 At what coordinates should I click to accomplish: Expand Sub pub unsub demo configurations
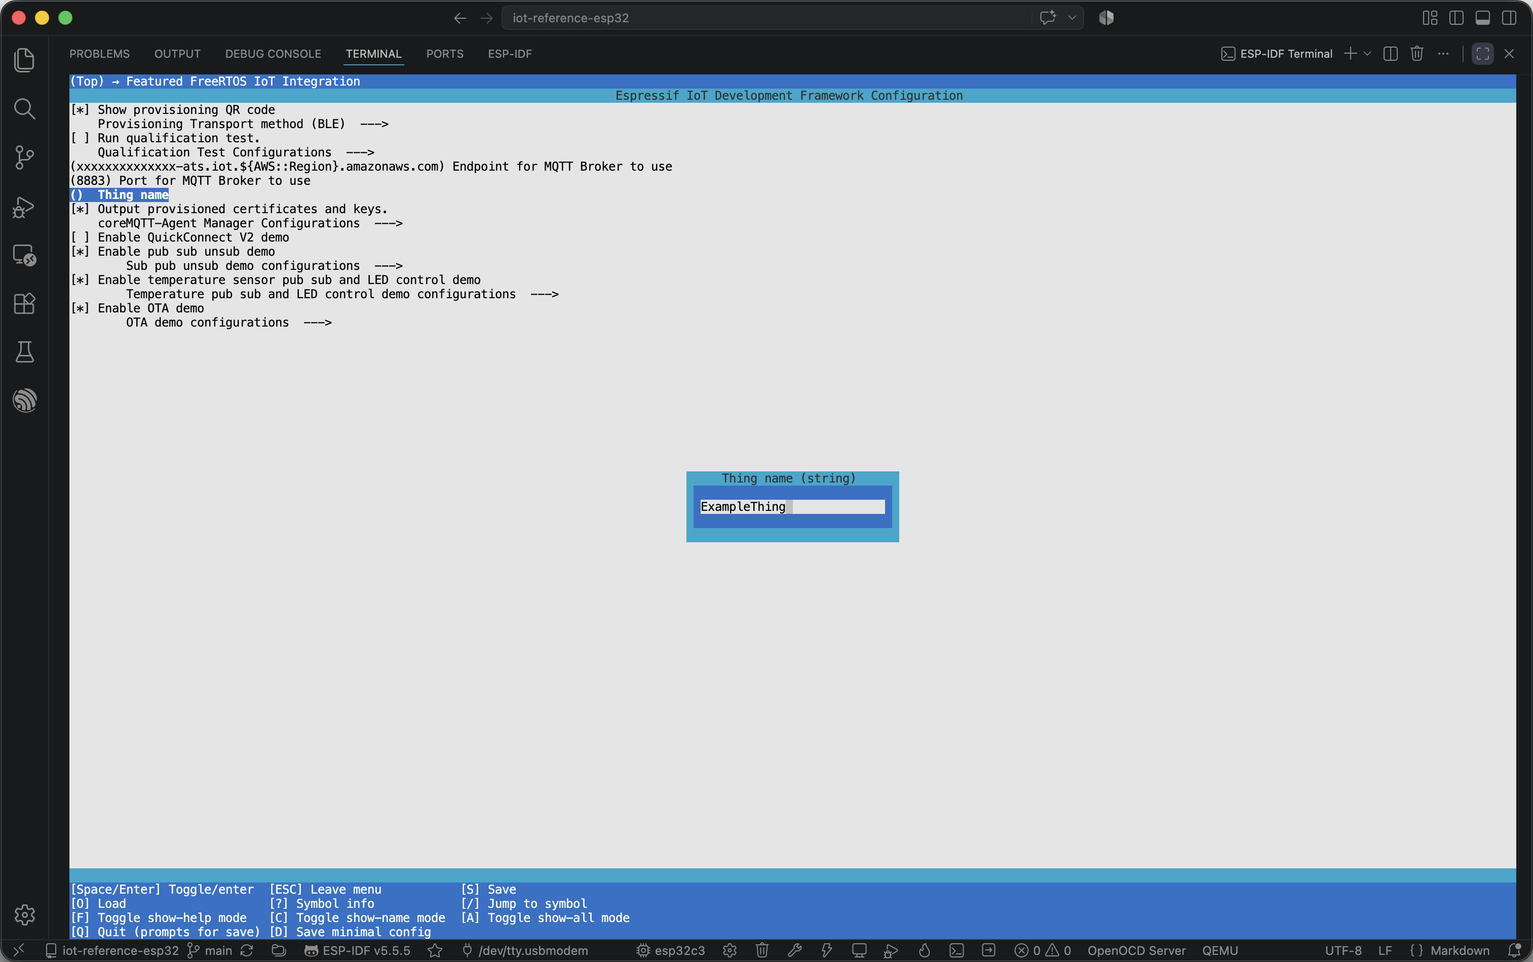coord(264,266)
